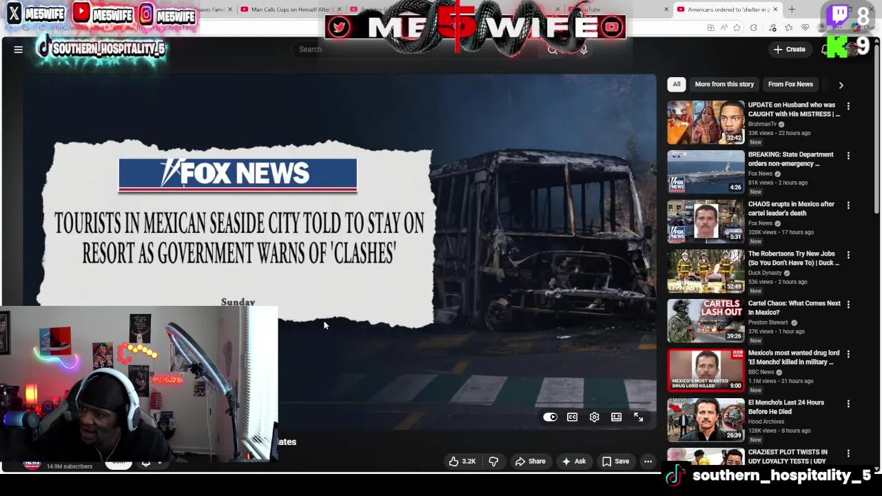882x496 pixels.
Task: Show more filter chips with right arrow
Action: 841,85
